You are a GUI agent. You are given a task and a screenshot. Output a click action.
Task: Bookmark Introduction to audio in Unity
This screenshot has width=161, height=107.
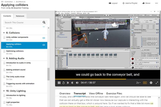(x=4, y=63)
